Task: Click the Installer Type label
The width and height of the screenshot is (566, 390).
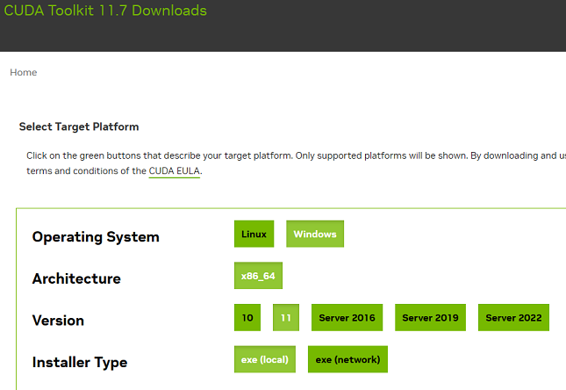Action: (x=80, y=363)
